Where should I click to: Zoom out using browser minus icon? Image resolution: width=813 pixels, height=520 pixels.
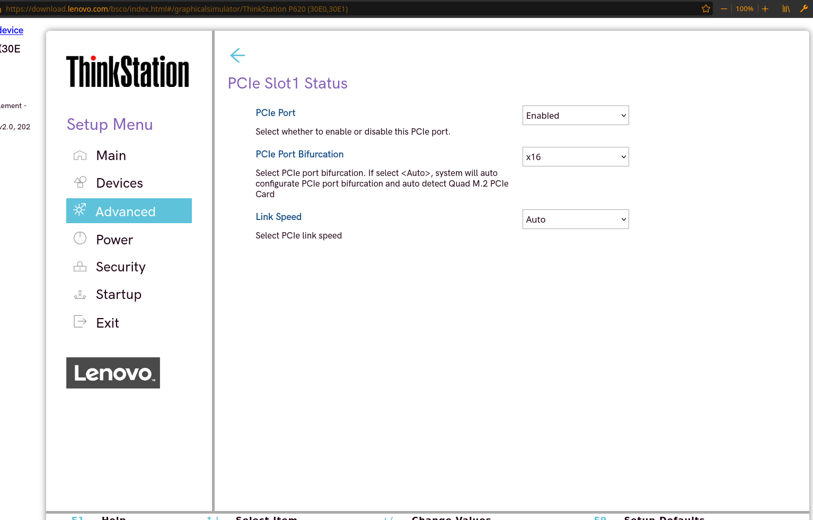[724, 8]
